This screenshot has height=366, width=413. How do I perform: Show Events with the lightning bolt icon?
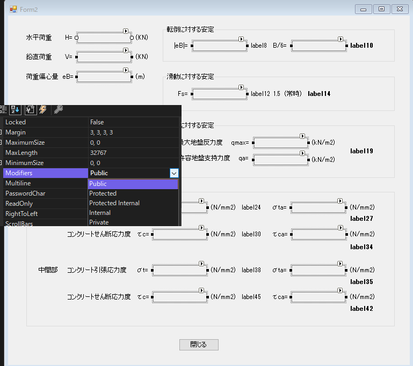(43, 109)
